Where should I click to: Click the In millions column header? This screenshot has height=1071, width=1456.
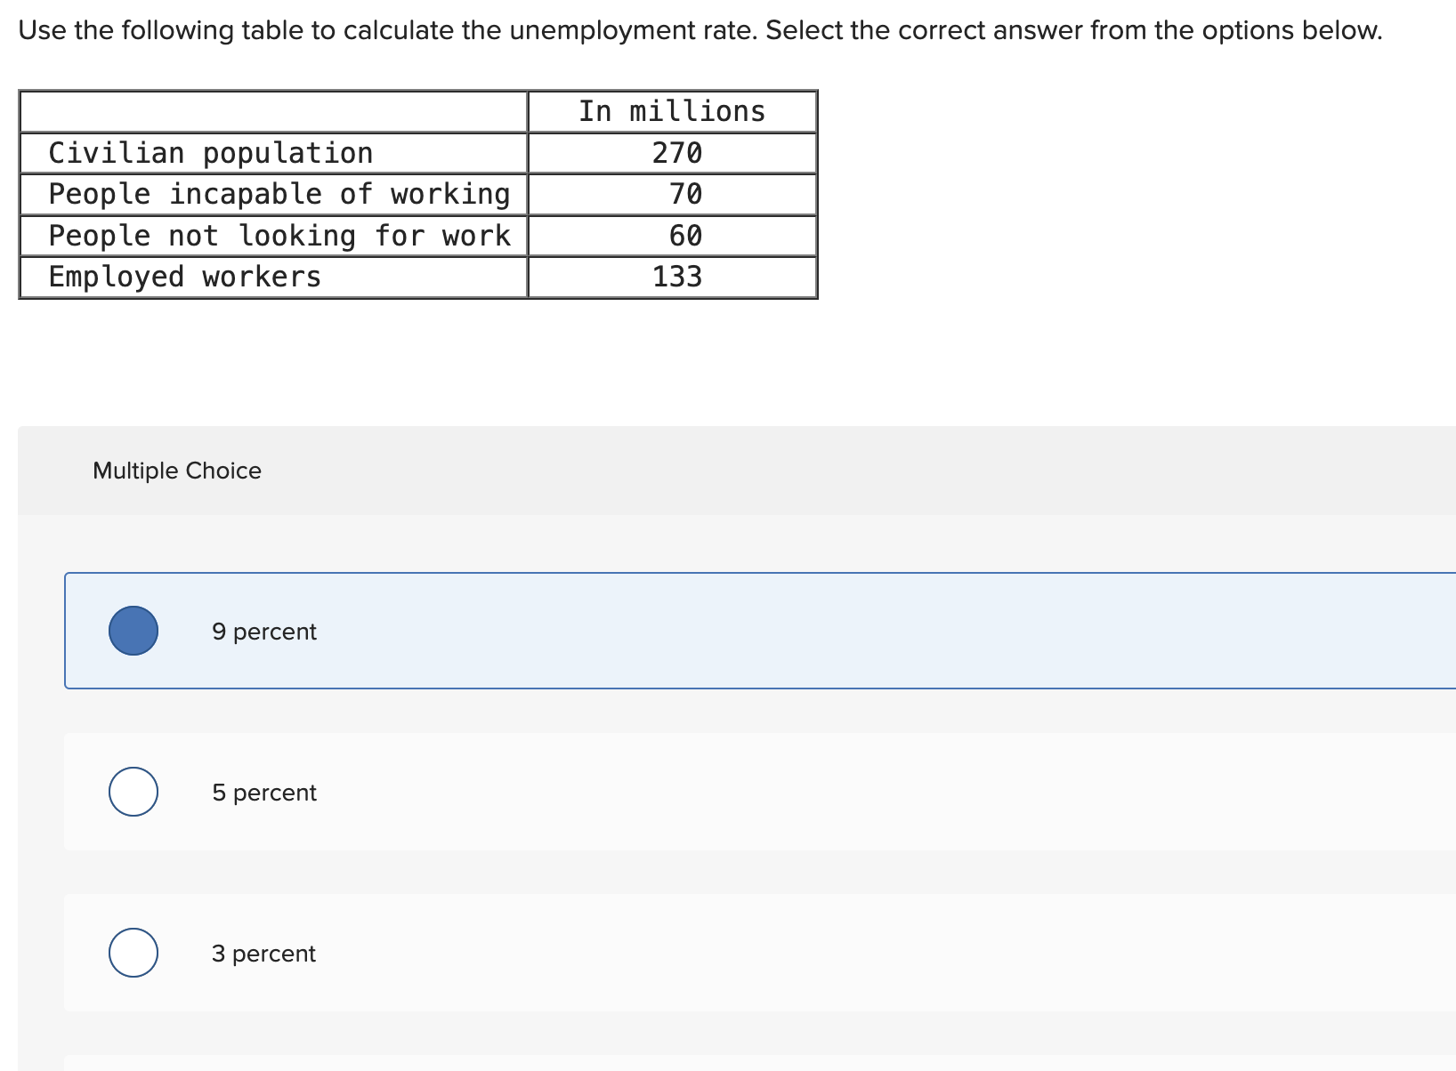(x=672, y=110)
